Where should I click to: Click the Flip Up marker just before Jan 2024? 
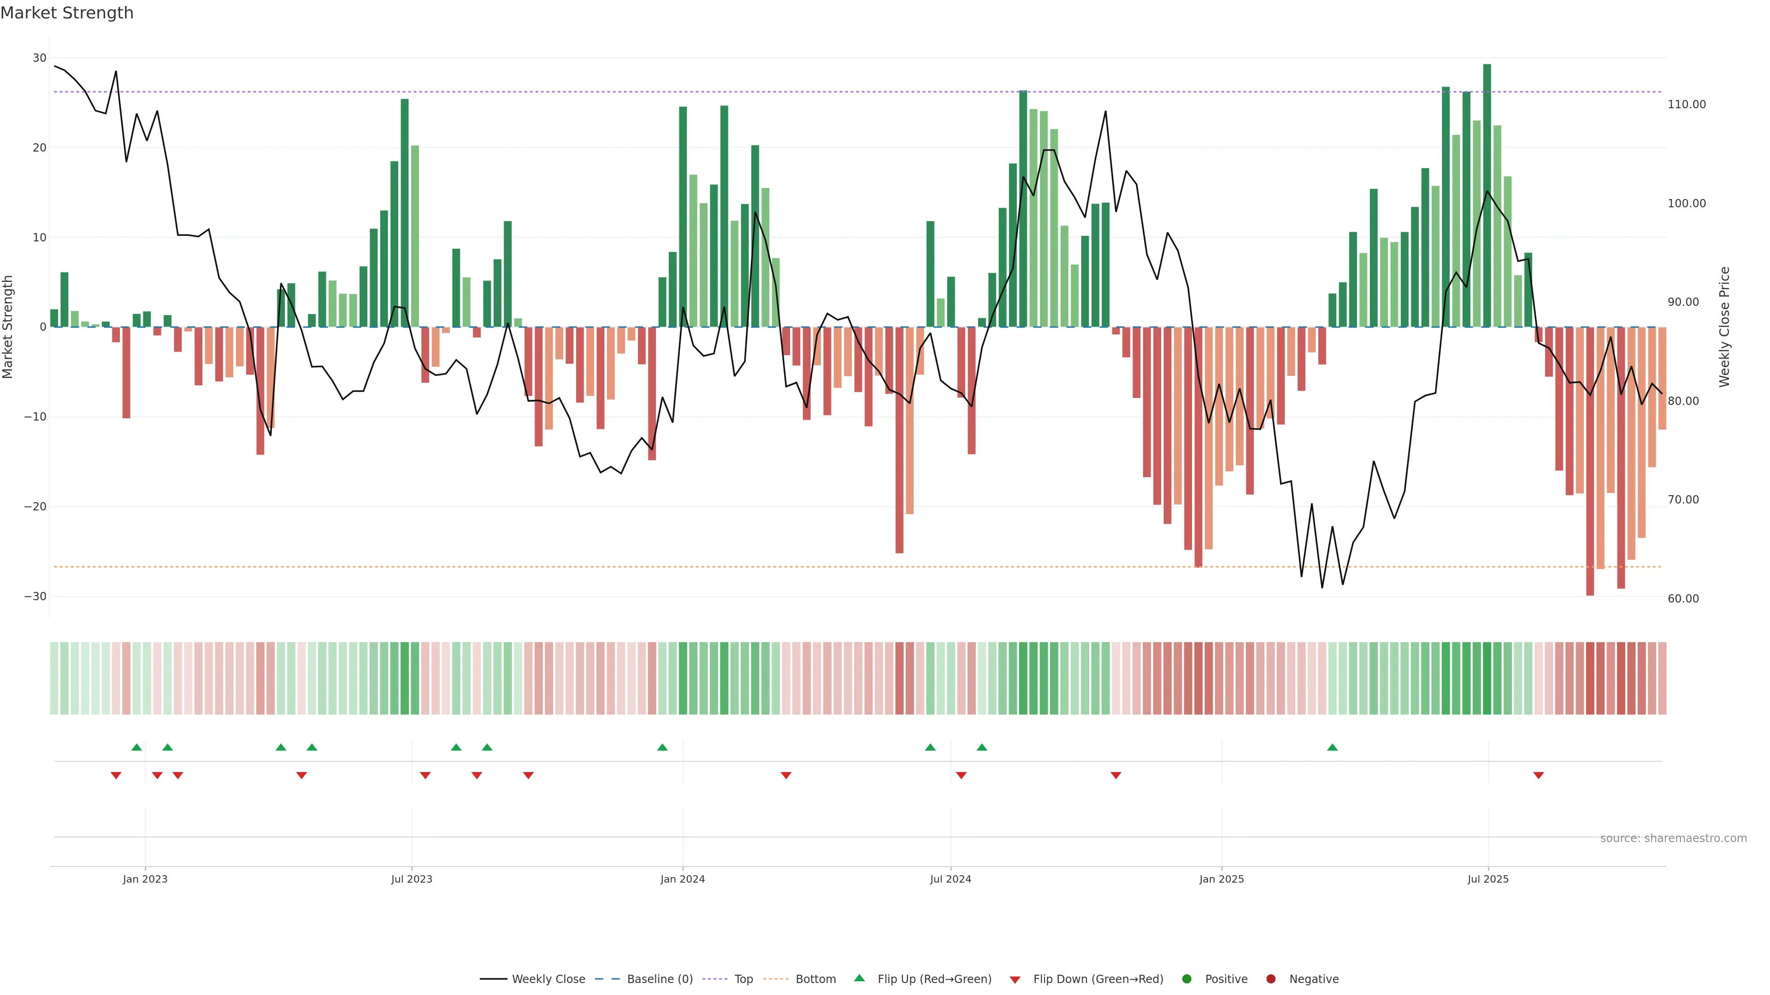coord(662,747)
